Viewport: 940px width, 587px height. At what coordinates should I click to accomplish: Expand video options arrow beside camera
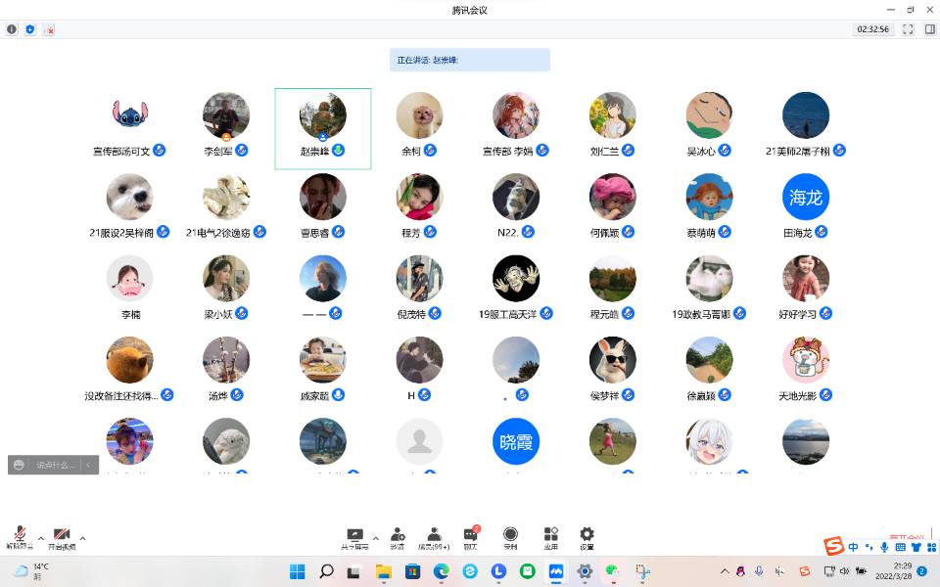pos(82,538)
